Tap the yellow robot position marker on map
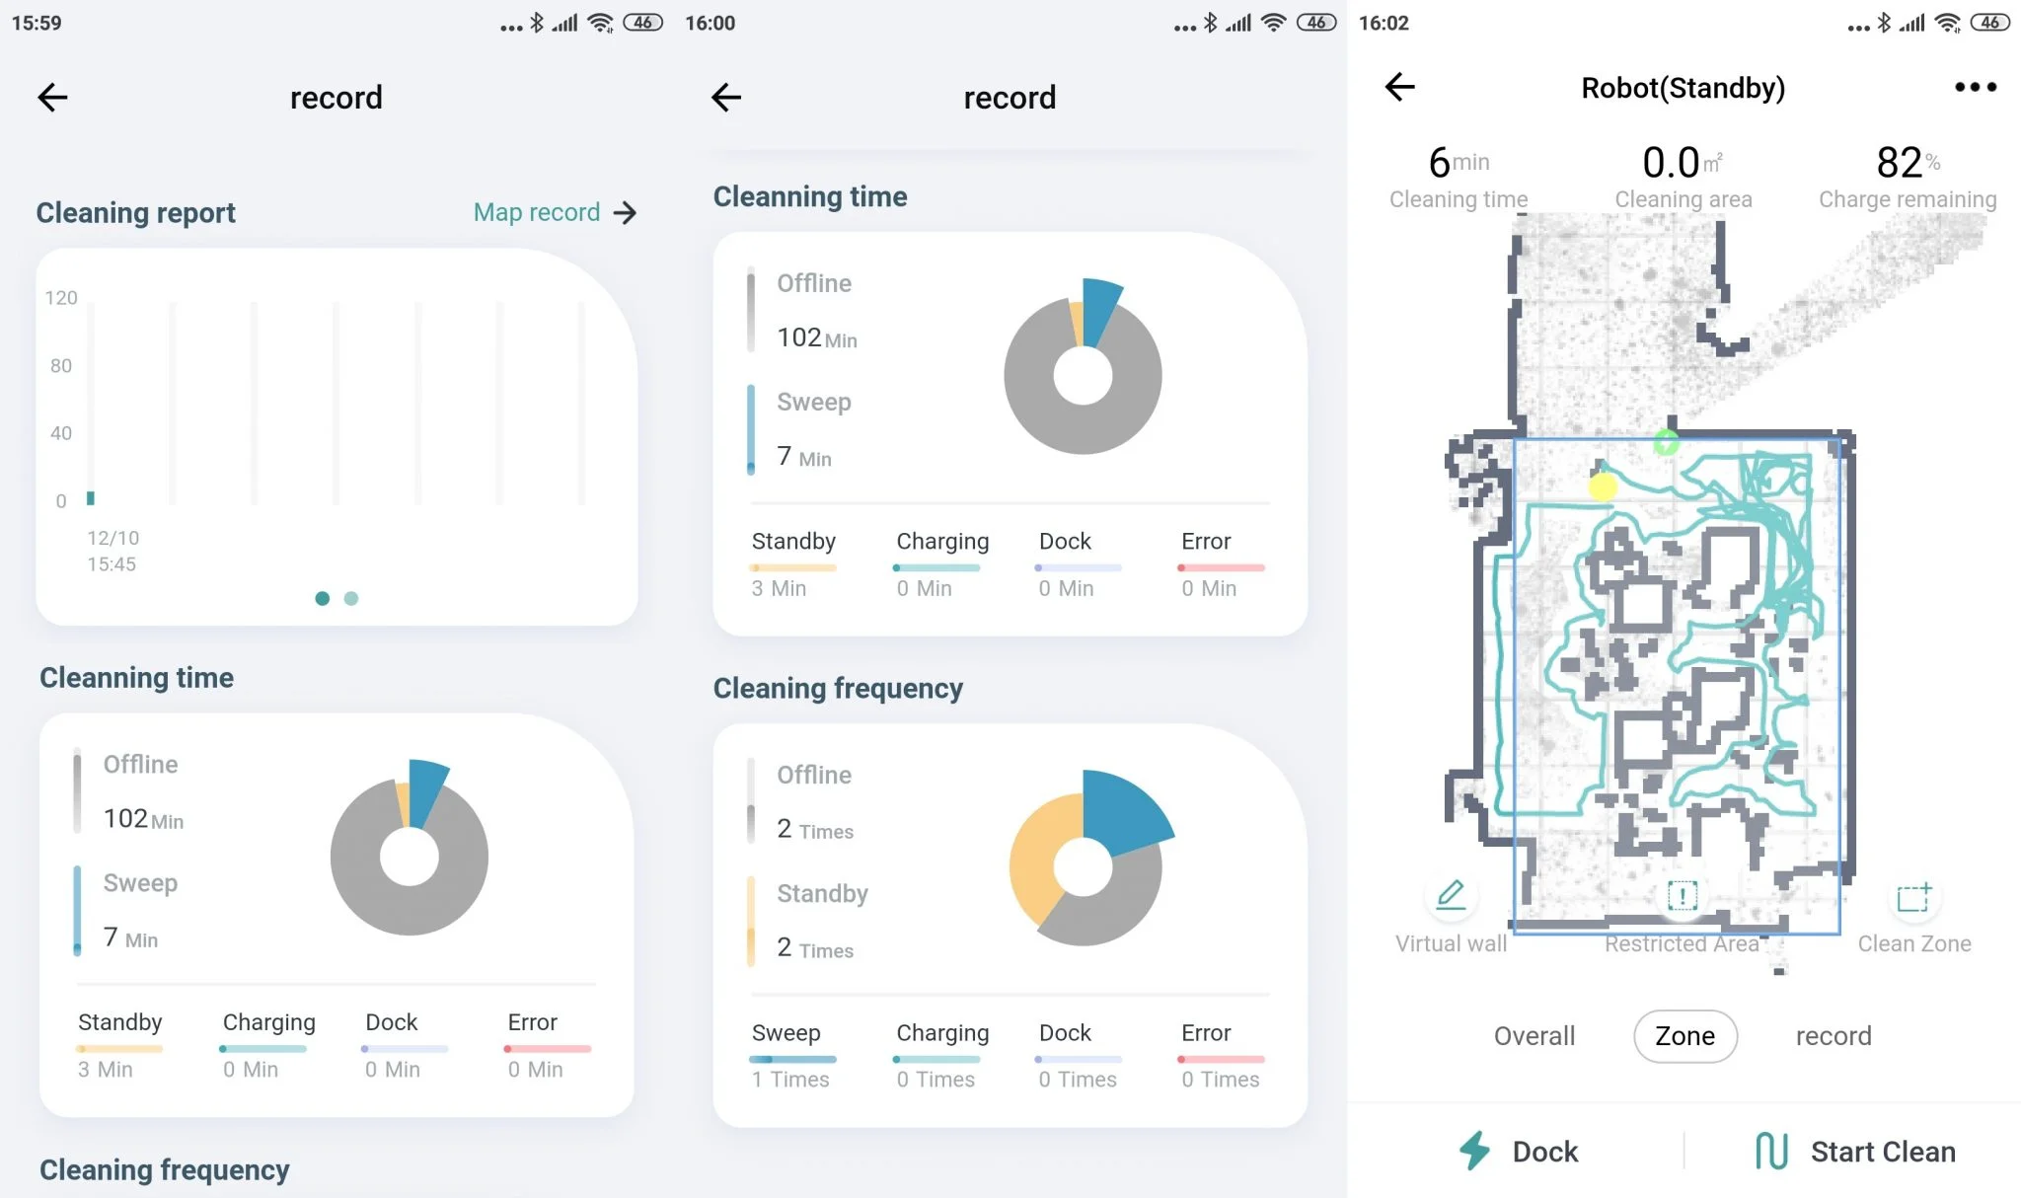 click(1603, 486)
